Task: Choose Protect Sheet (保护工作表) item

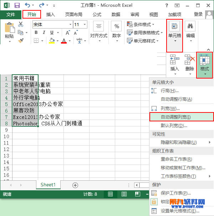Action: [182, 193]
